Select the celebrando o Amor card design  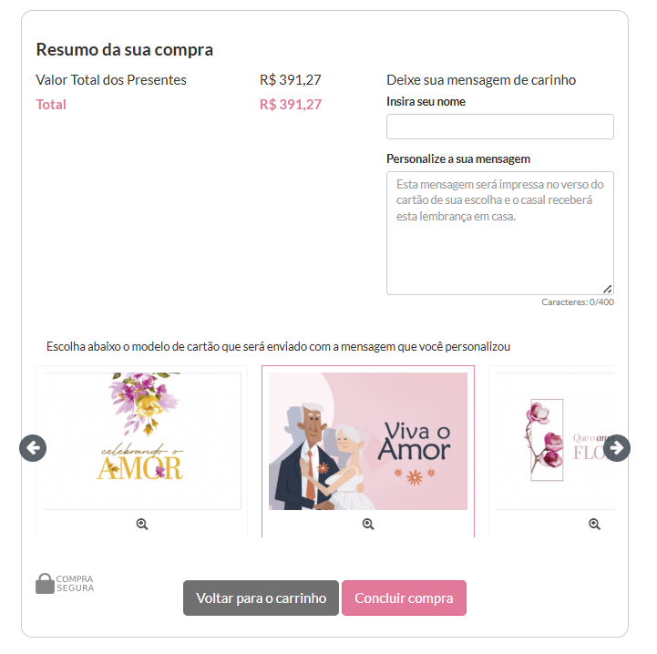pos(142,441)
